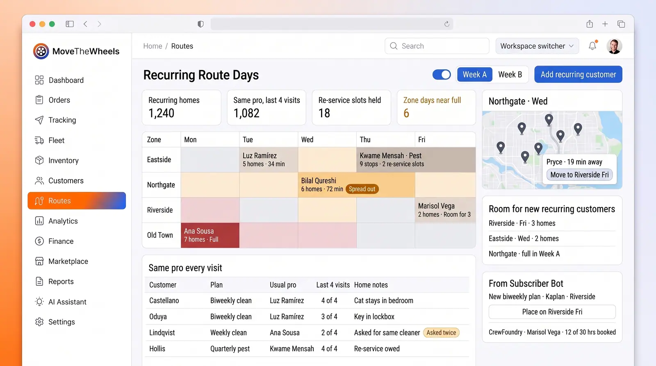Screen dimensions: 656x366
Task: Click the browser address bar
Action: 332,24
